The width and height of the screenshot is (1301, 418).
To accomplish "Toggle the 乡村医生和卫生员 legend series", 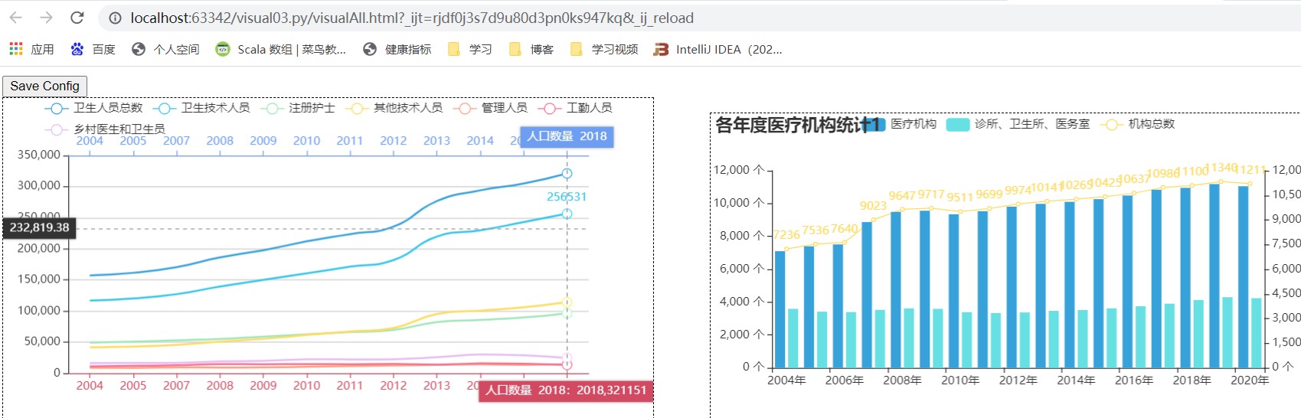I will [105, 129].
